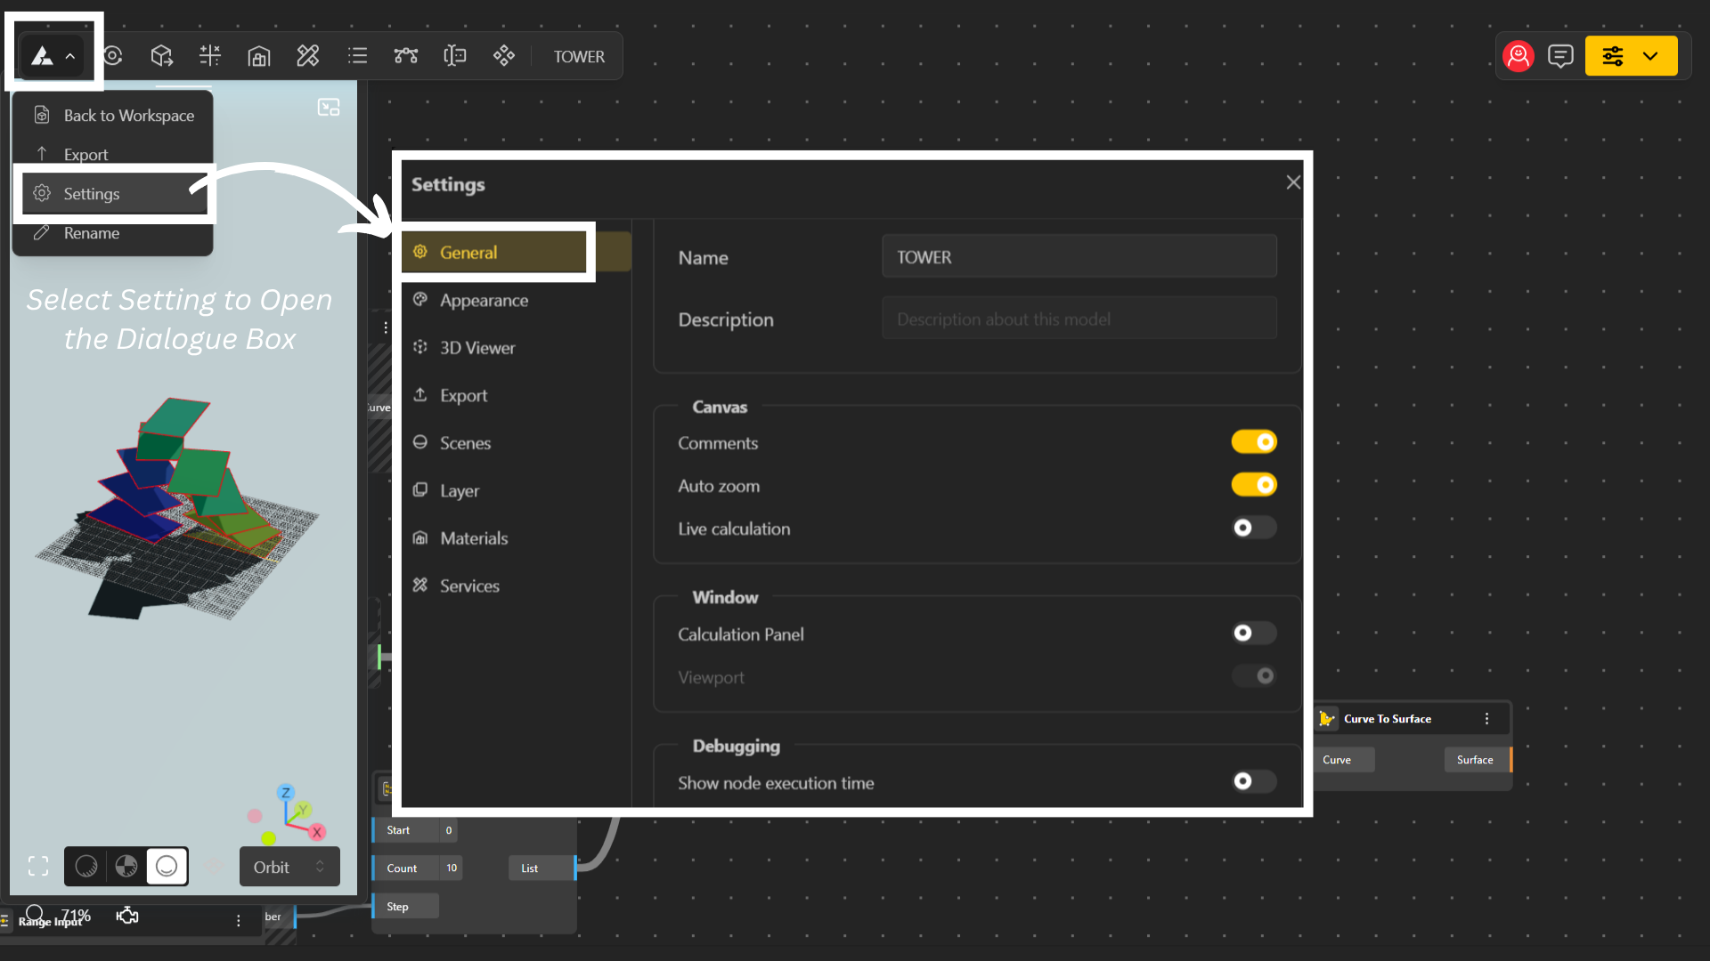The image size is (1710, 961).
Task: Enable Live calculation toggle
Action: tap(1254, 528)
